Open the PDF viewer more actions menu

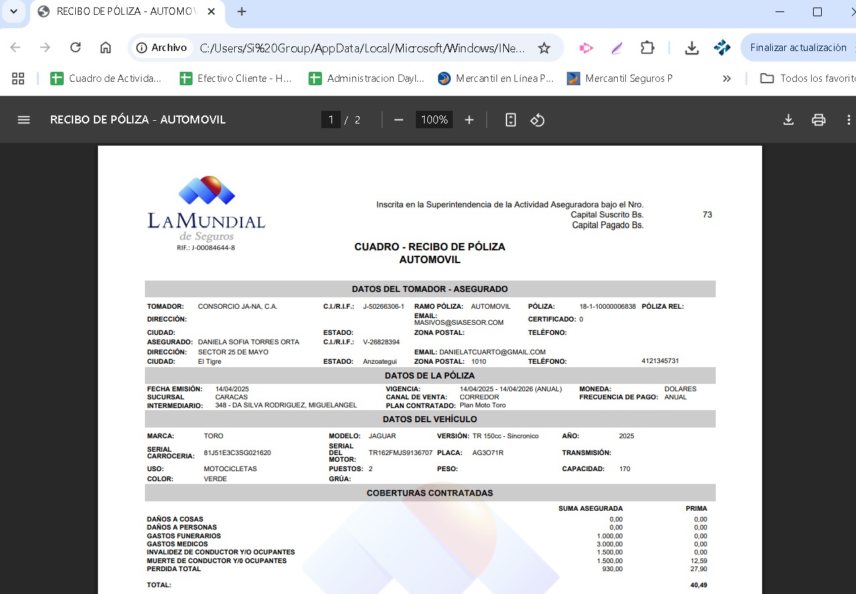849,119
